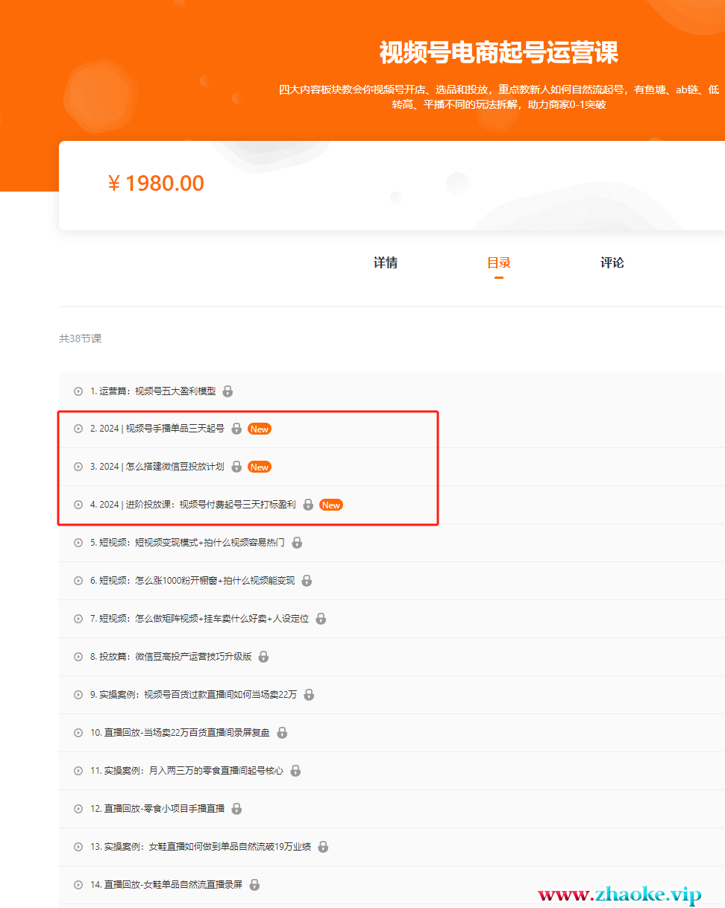Open lesson 9 实操案例 百货过款直播间
Viewport: 725px width, 908px height.
pos(194,695)
